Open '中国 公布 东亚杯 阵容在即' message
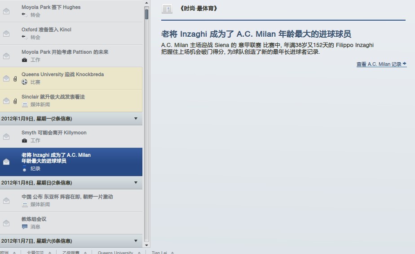Viewport: 415px width, 254px height. [x=71, y=201]
